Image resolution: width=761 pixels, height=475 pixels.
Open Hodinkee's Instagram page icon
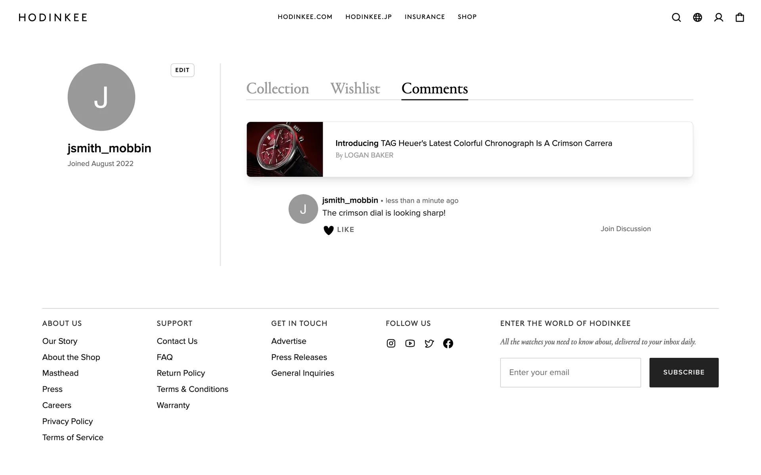391,343
